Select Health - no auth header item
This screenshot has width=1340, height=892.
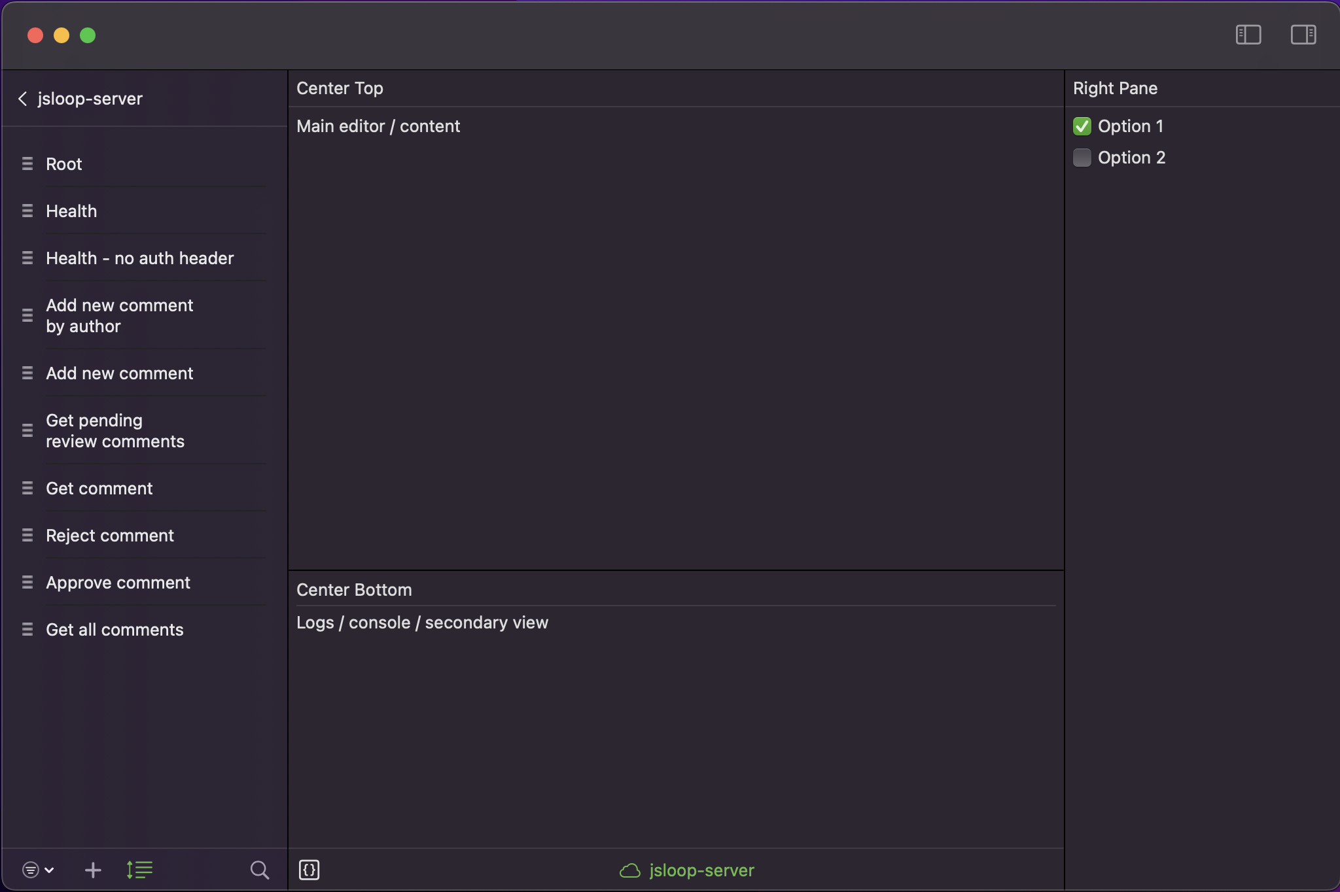[x=139, y=258]
